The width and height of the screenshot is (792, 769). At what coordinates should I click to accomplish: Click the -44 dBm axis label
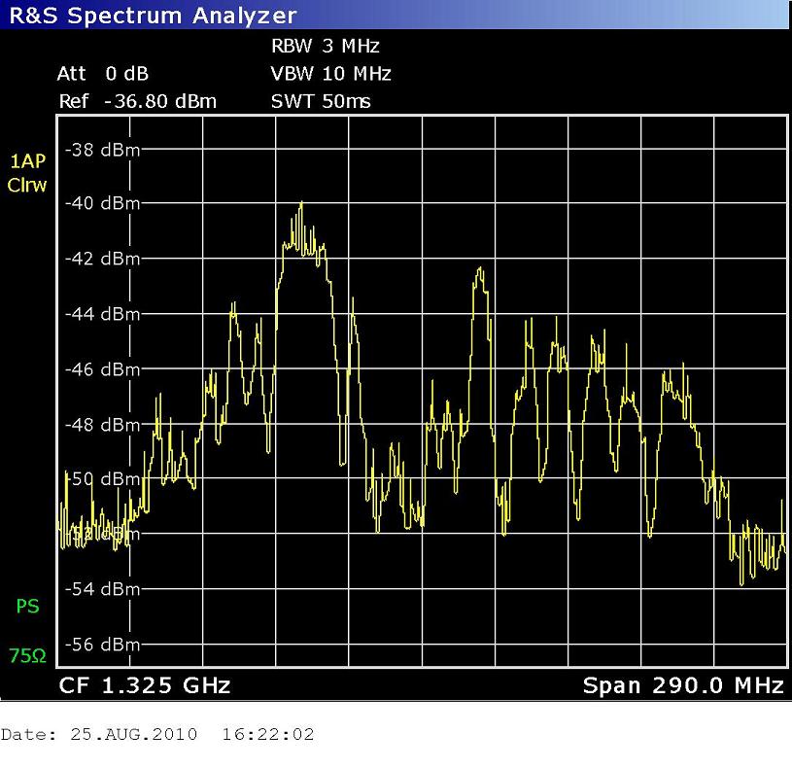101,314
